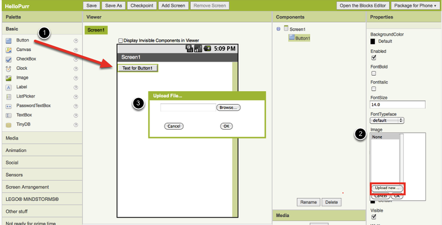Uncheck the Enabled property checkbox
Screen dimensions: 442x225
point(374,58)
